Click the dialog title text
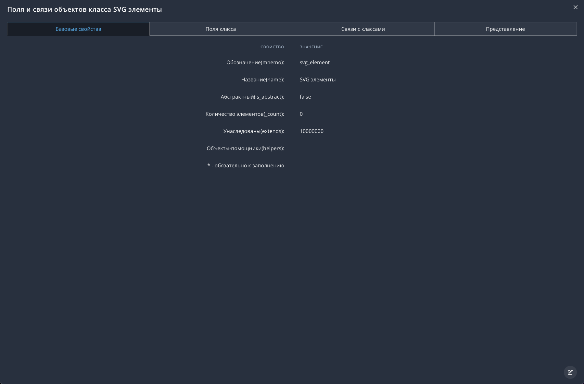This screenshot has width=584, height=384. [x=84, y=9]
